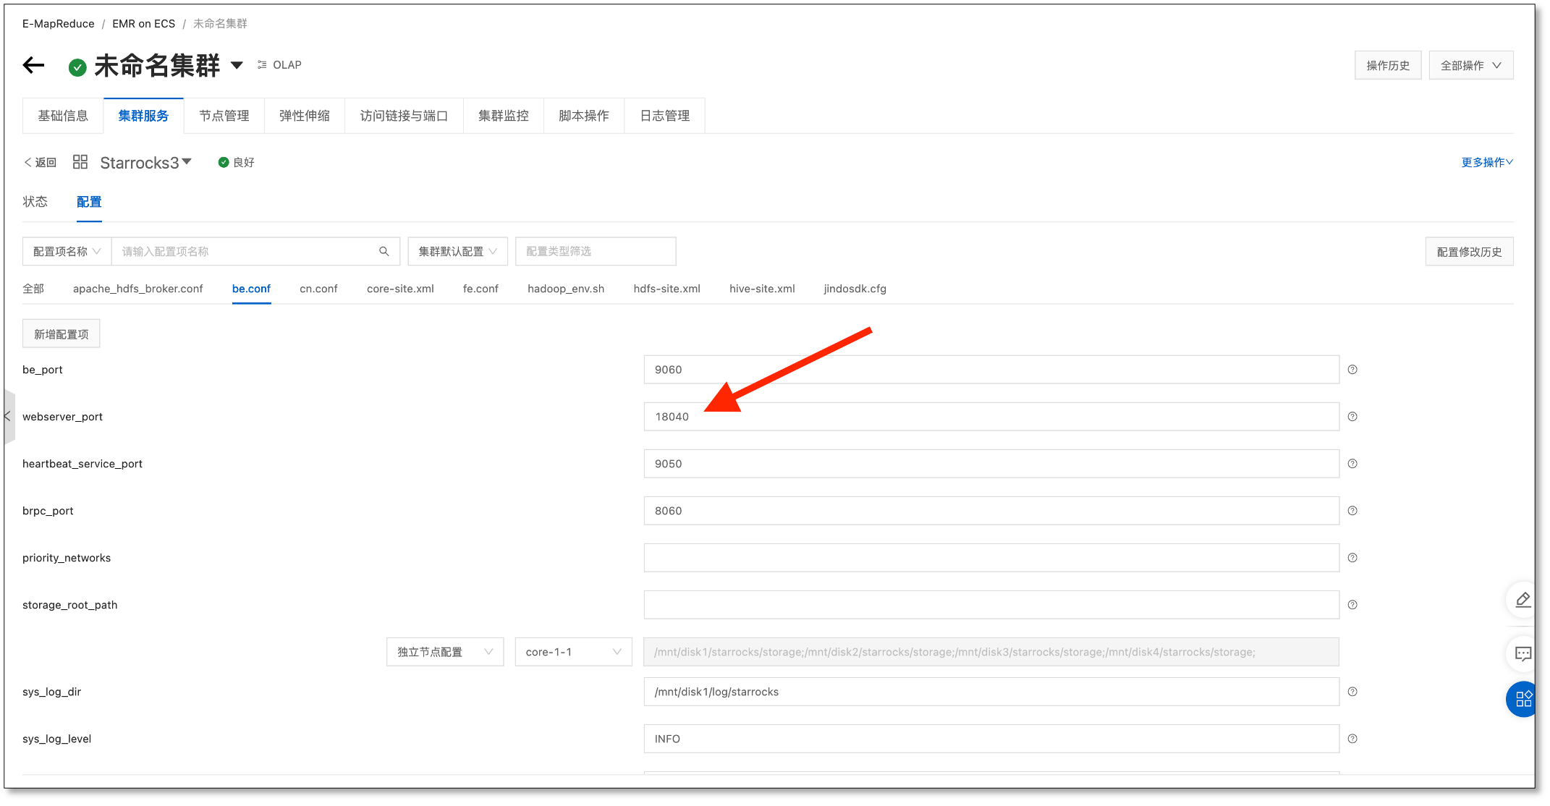The height and width of the screenshot is (806, 1550).
Task: Open the edit pencil floating icon
Action: pos(1523,600)
